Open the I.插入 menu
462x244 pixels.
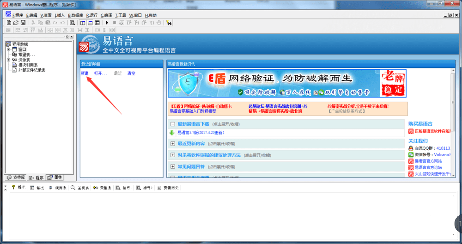click(60, 15)
